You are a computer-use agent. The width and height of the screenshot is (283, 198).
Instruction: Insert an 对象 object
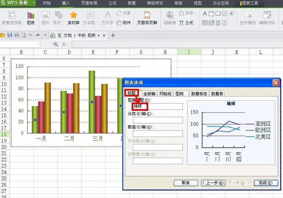124,13
